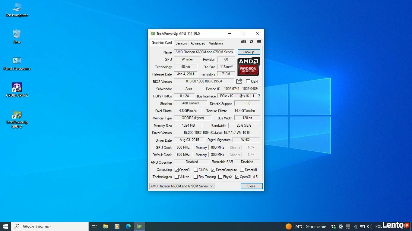Click the Release Date Jan 4, 2011
Image resolution: width=412 pixels, height=231 pixels.
point(185,74)
